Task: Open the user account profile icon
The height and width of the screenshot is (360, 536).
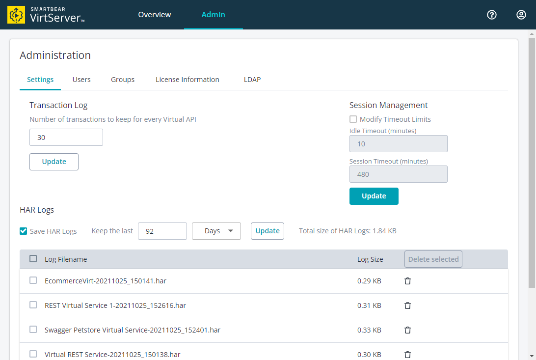Action: (521, 15)
